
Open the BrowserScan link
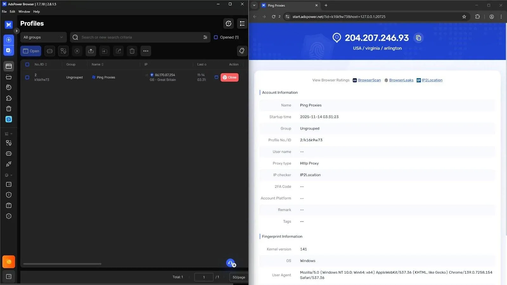[369, 80]
